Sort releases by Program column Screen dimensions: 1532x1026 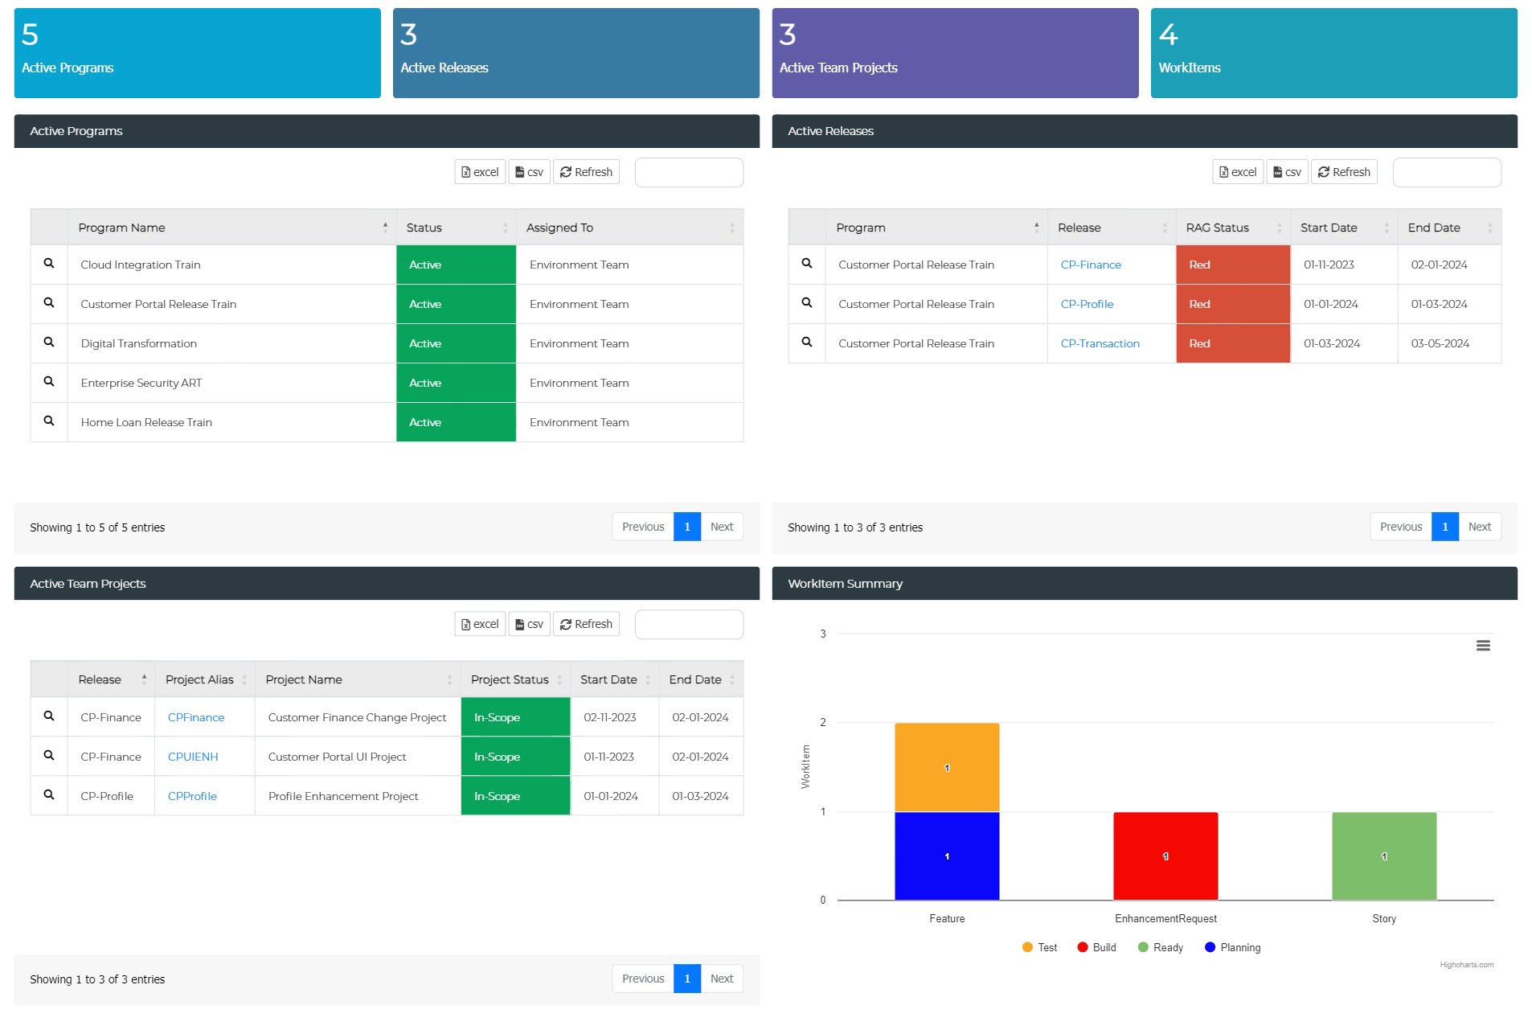pos(936,228)
